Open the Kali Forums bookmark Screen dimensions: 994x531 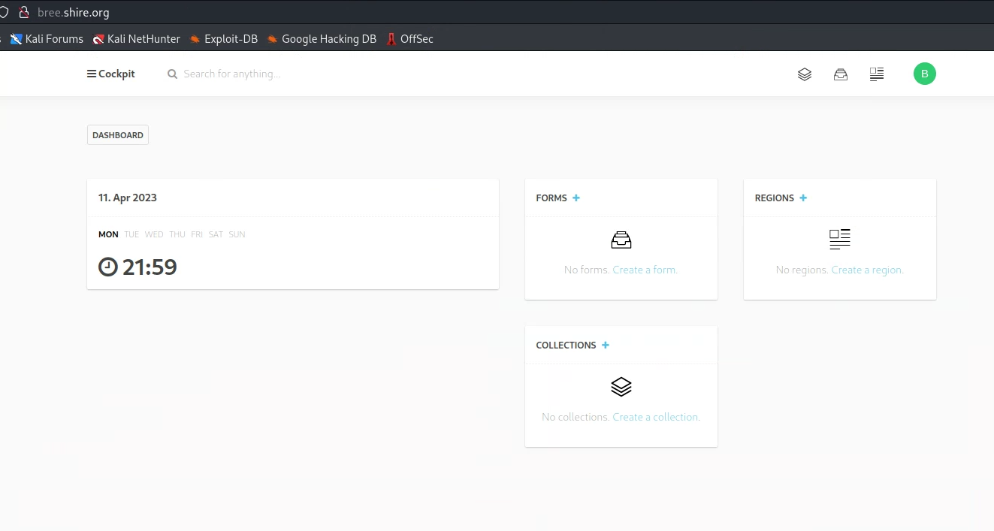click(47, 39)
